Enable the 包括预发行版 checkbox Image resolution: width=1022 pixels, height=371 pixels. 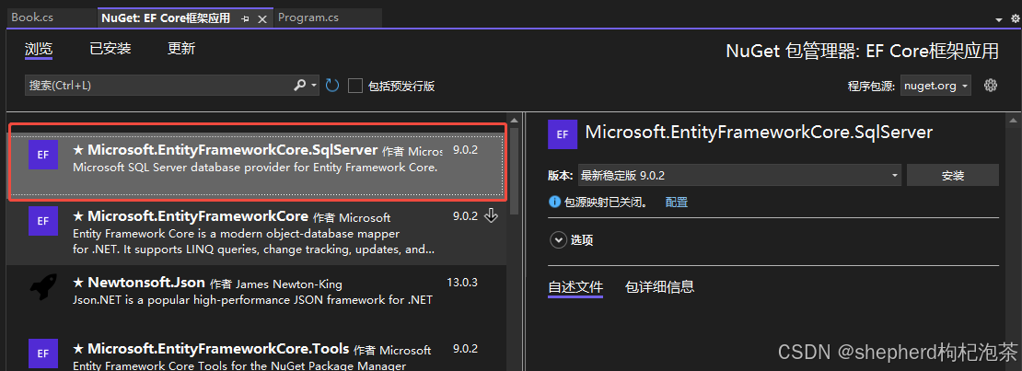[x=355, y=86]
